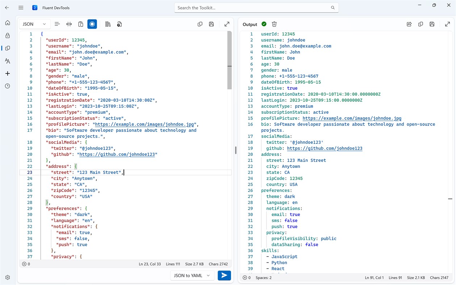Open the Home page in sidebar
456x285 pixels.
[8, 23]
